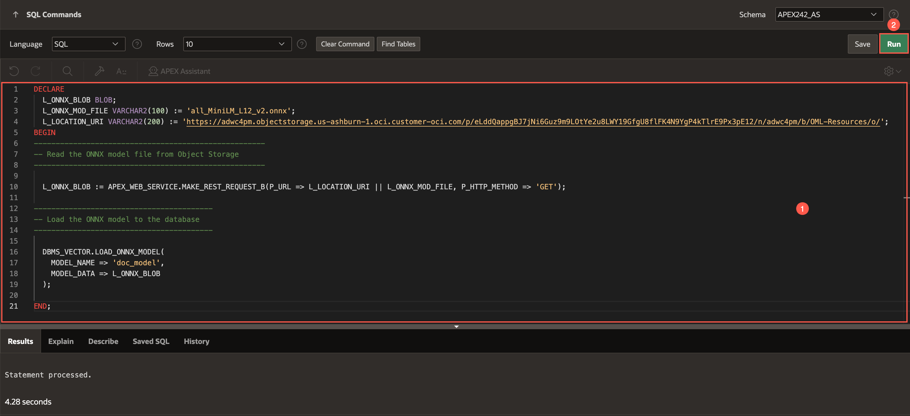Open the Rows dropdown set to 10
This screenshot has height=416, width=910.
237,44
